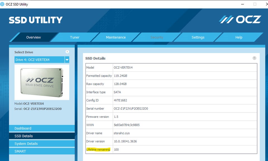Click the Driver version value 10.0.19041.3636
This screenshot has height=161, width=268.
click(x=125, y=142)
